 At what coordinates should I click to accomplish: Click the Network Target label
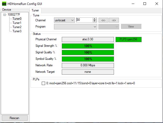coord(45,72)
